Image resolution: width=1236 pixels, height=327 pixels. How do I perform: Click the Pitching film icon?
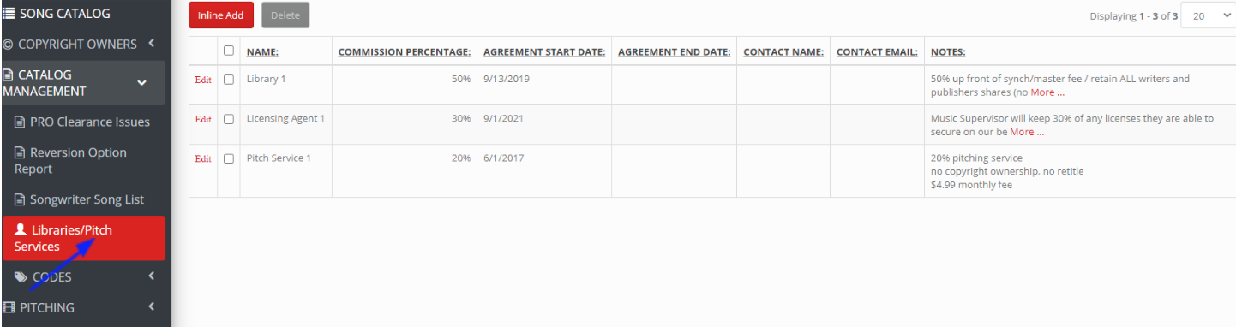point(9,307)
